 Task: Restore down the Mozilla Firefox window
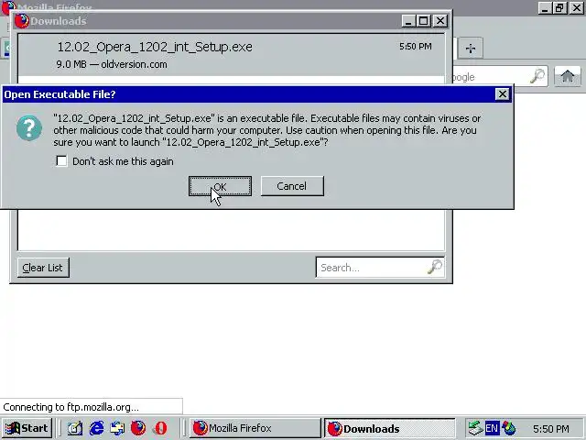click(559, 8)
